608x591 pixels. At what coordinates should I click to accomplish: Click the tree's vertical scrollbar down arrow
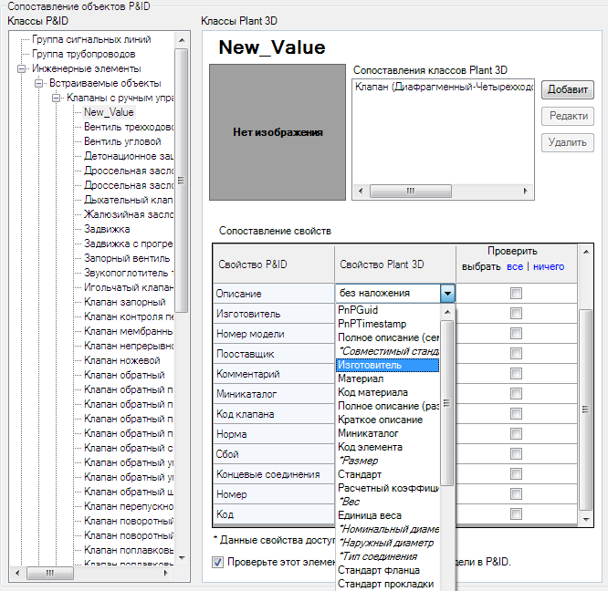pos(182,558)
